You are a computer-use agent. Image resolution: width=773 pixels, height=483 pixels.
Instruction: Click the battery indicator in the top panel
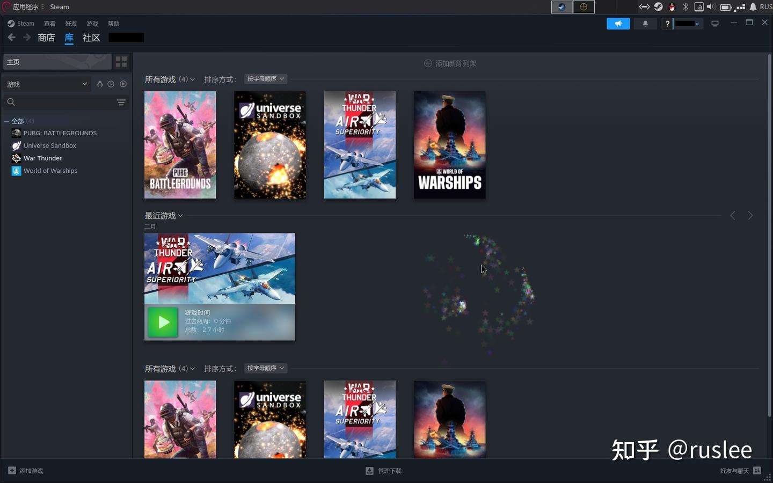[x=726, y=7]
